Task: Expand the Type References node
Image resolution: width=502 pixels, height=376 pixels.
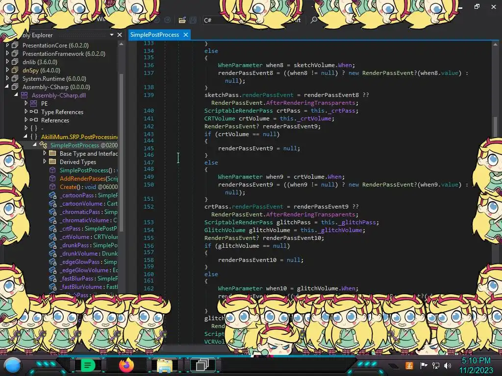Action: pyautogui.click(x=26, y=112)
